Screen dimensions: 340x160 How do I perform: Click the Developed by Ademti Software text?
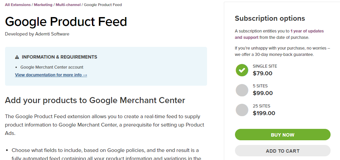(x=37, y=34)
